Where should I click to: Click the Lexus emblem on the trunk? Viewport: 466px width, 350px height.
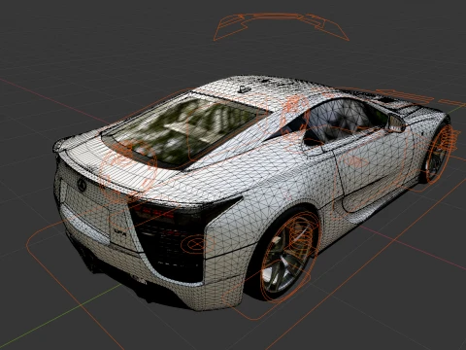click(x=82, y=185)
